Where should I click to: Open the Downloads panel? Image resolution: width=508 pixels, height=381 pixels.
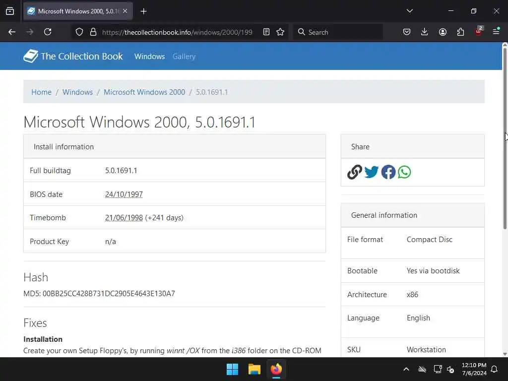(x=425, y=32)
